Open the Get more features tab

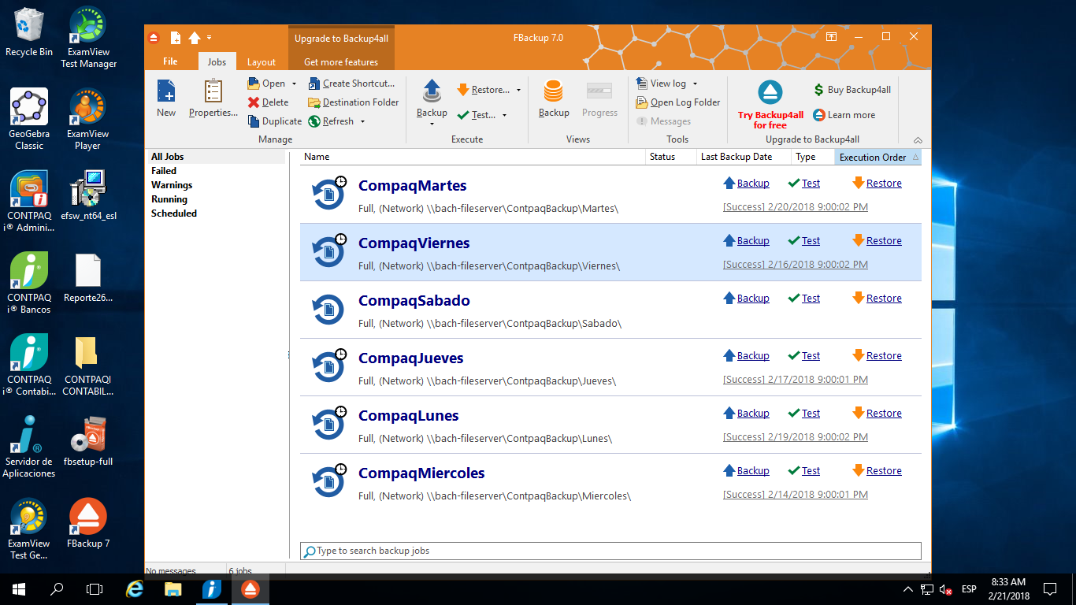[341, 62]
